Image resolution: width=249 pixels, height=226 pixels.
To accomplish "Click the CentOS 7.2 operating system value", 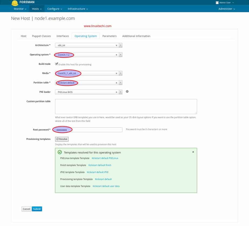I will 64,55.
